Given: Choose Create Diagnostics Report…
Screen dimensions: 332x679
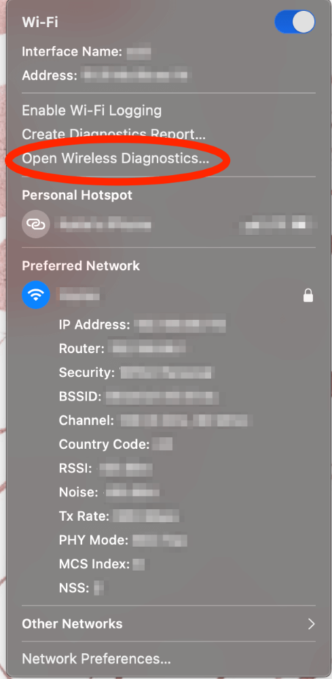Looking at the screenshot, I should coord(114,134).
